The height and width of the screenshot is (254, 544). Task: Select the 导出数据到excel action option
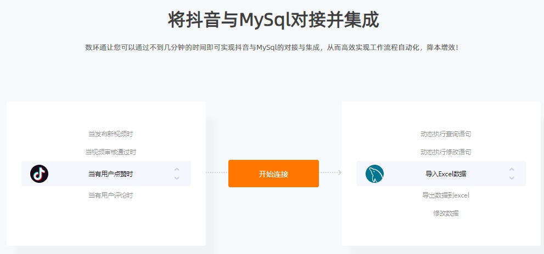[446, 195]
